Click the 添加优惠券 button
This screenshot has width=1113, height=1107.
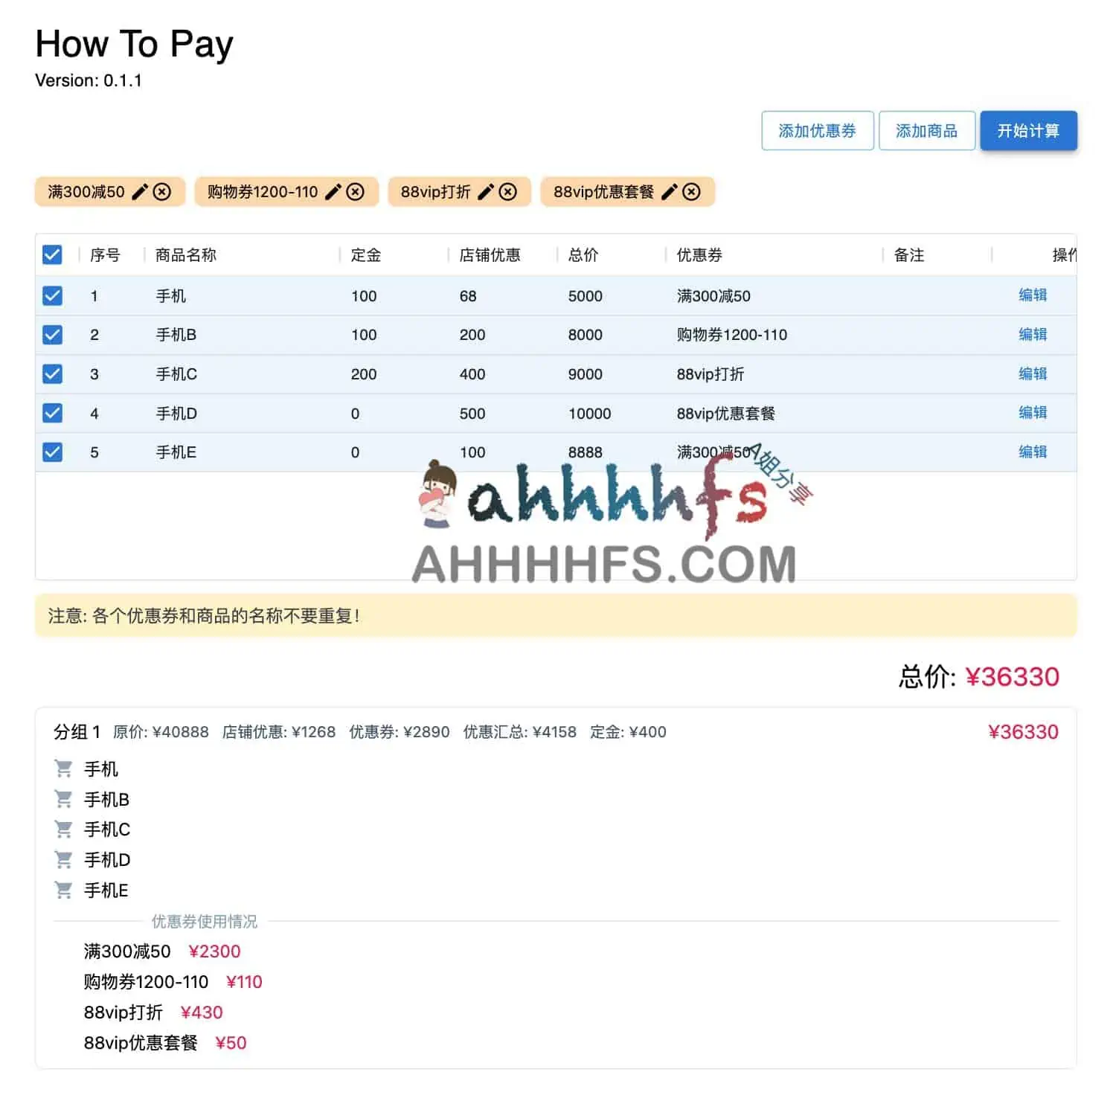point(818,130)
